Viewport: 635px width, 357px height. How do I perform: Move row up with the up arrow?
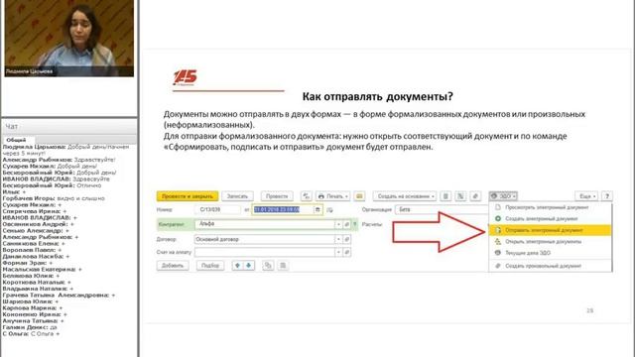[238, 266]
